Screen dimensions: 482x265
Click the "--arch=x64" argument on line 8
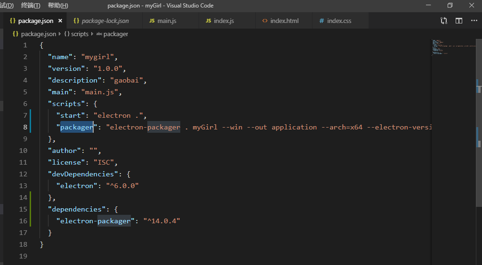click(342, 127)
